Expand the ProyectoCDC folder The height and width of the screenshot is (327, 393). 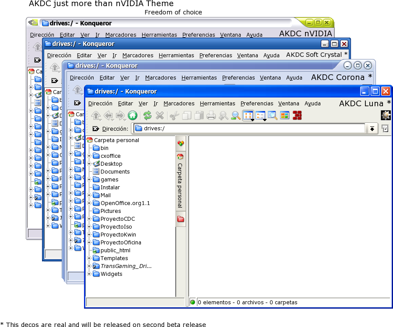tap(89, 219)
